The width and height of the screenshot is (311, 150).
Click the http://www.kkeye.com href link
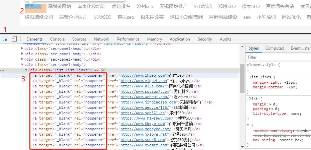pyautogui.click(x=143, y=124)
